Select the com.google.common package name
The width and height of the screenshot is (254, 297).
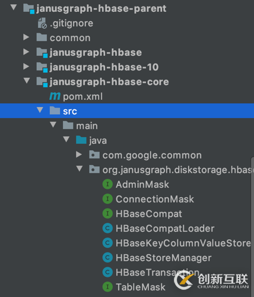point(152,156)
